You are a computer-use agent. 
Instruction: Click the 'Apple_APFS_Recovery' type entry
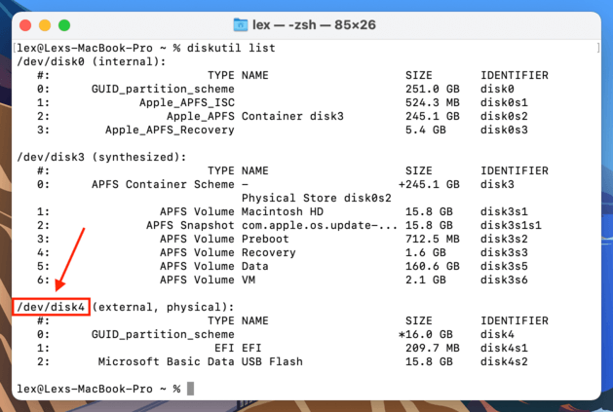coord(170,130)
